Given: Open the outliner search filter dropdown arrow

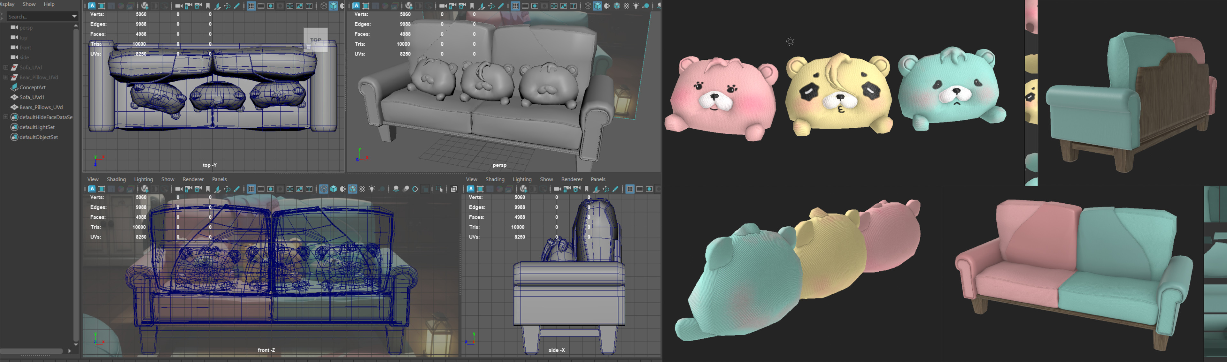Looking at the screenshot, I should [x=74, y=16].
